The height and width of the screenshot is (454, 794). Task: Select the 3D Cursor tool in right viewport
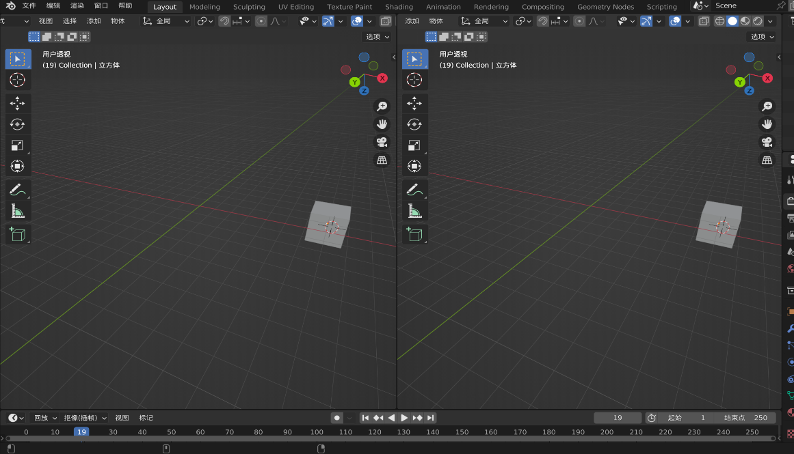click(x=414, y=80)
